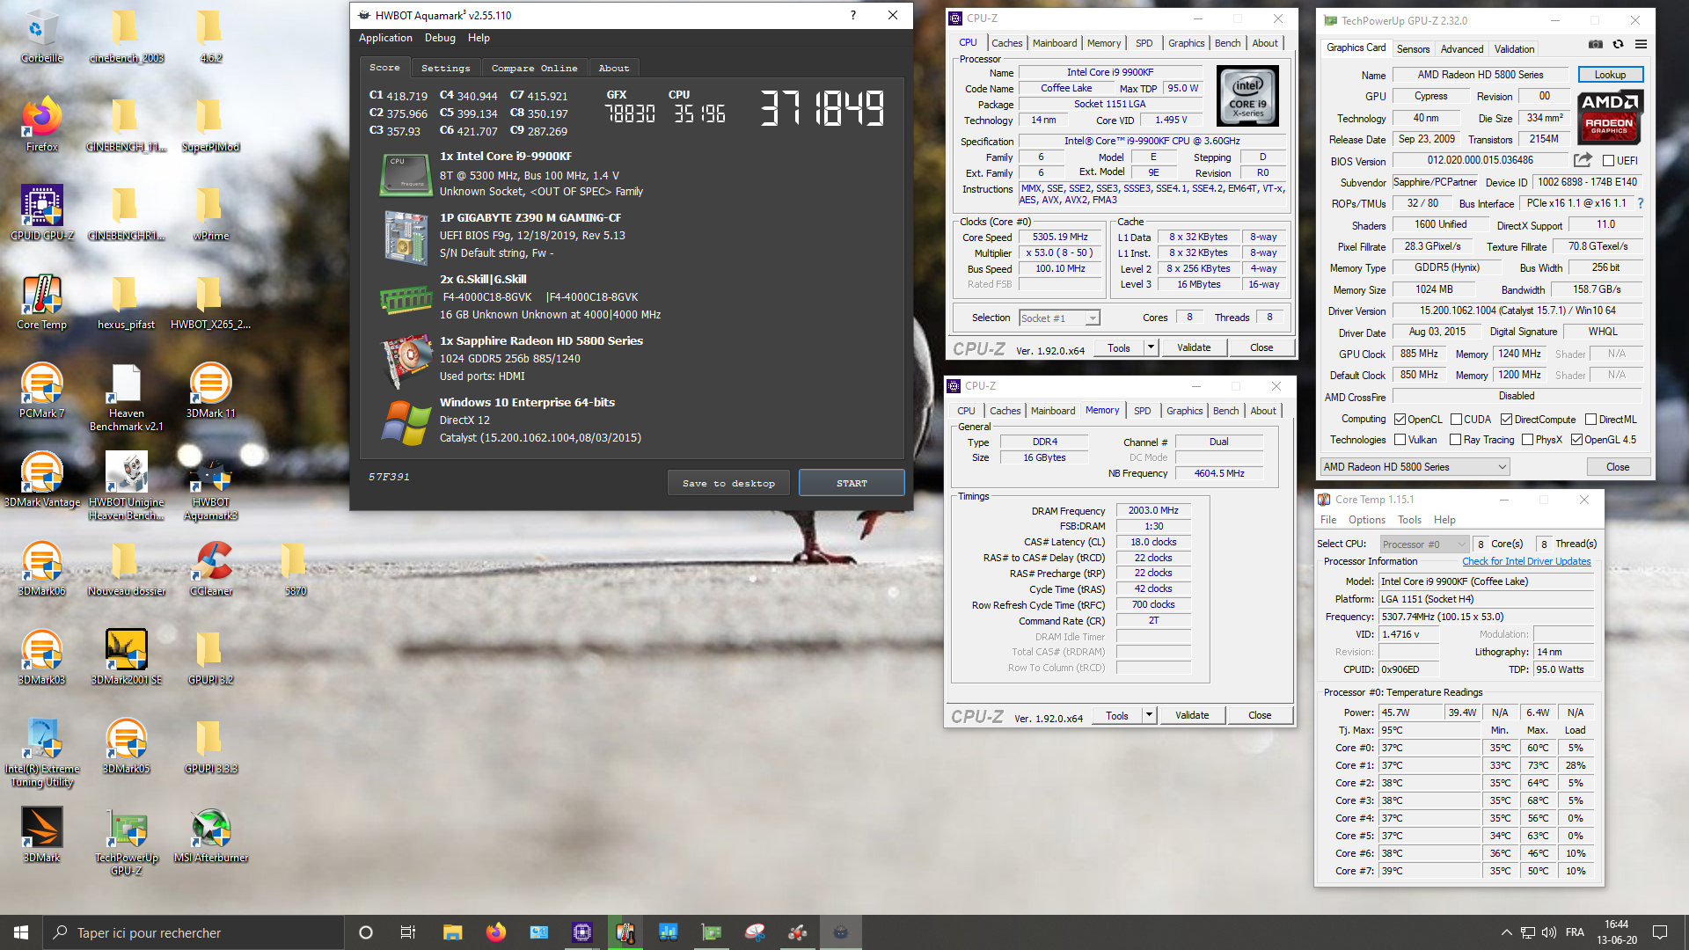Launch the 3DMark 11 desktop shortcut
This screenshot has height=950, width=1689.
click(210, 391)
